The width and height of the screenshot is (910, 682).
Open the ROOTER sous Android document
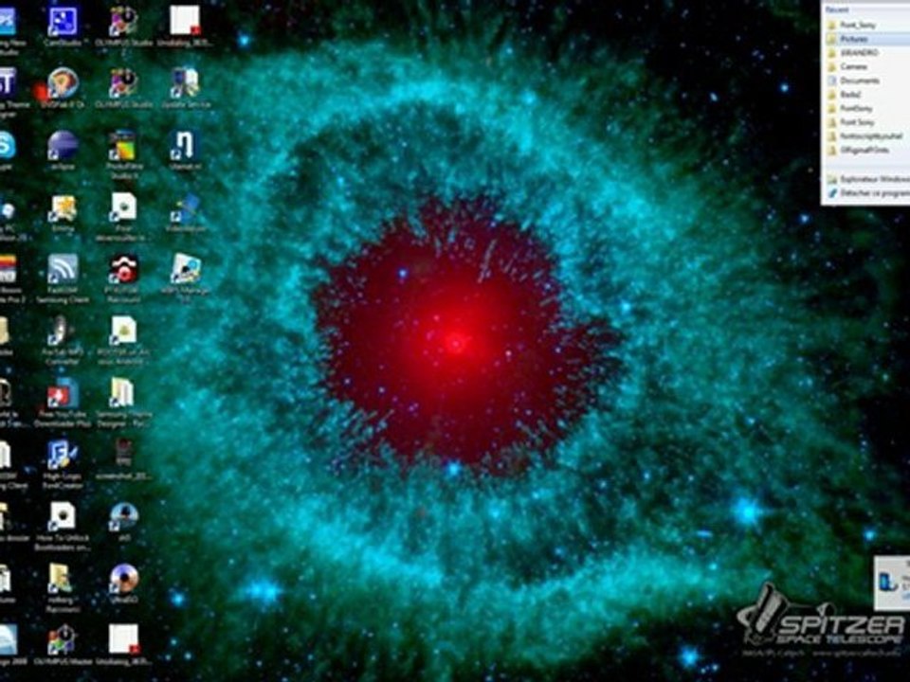(123, 338)
